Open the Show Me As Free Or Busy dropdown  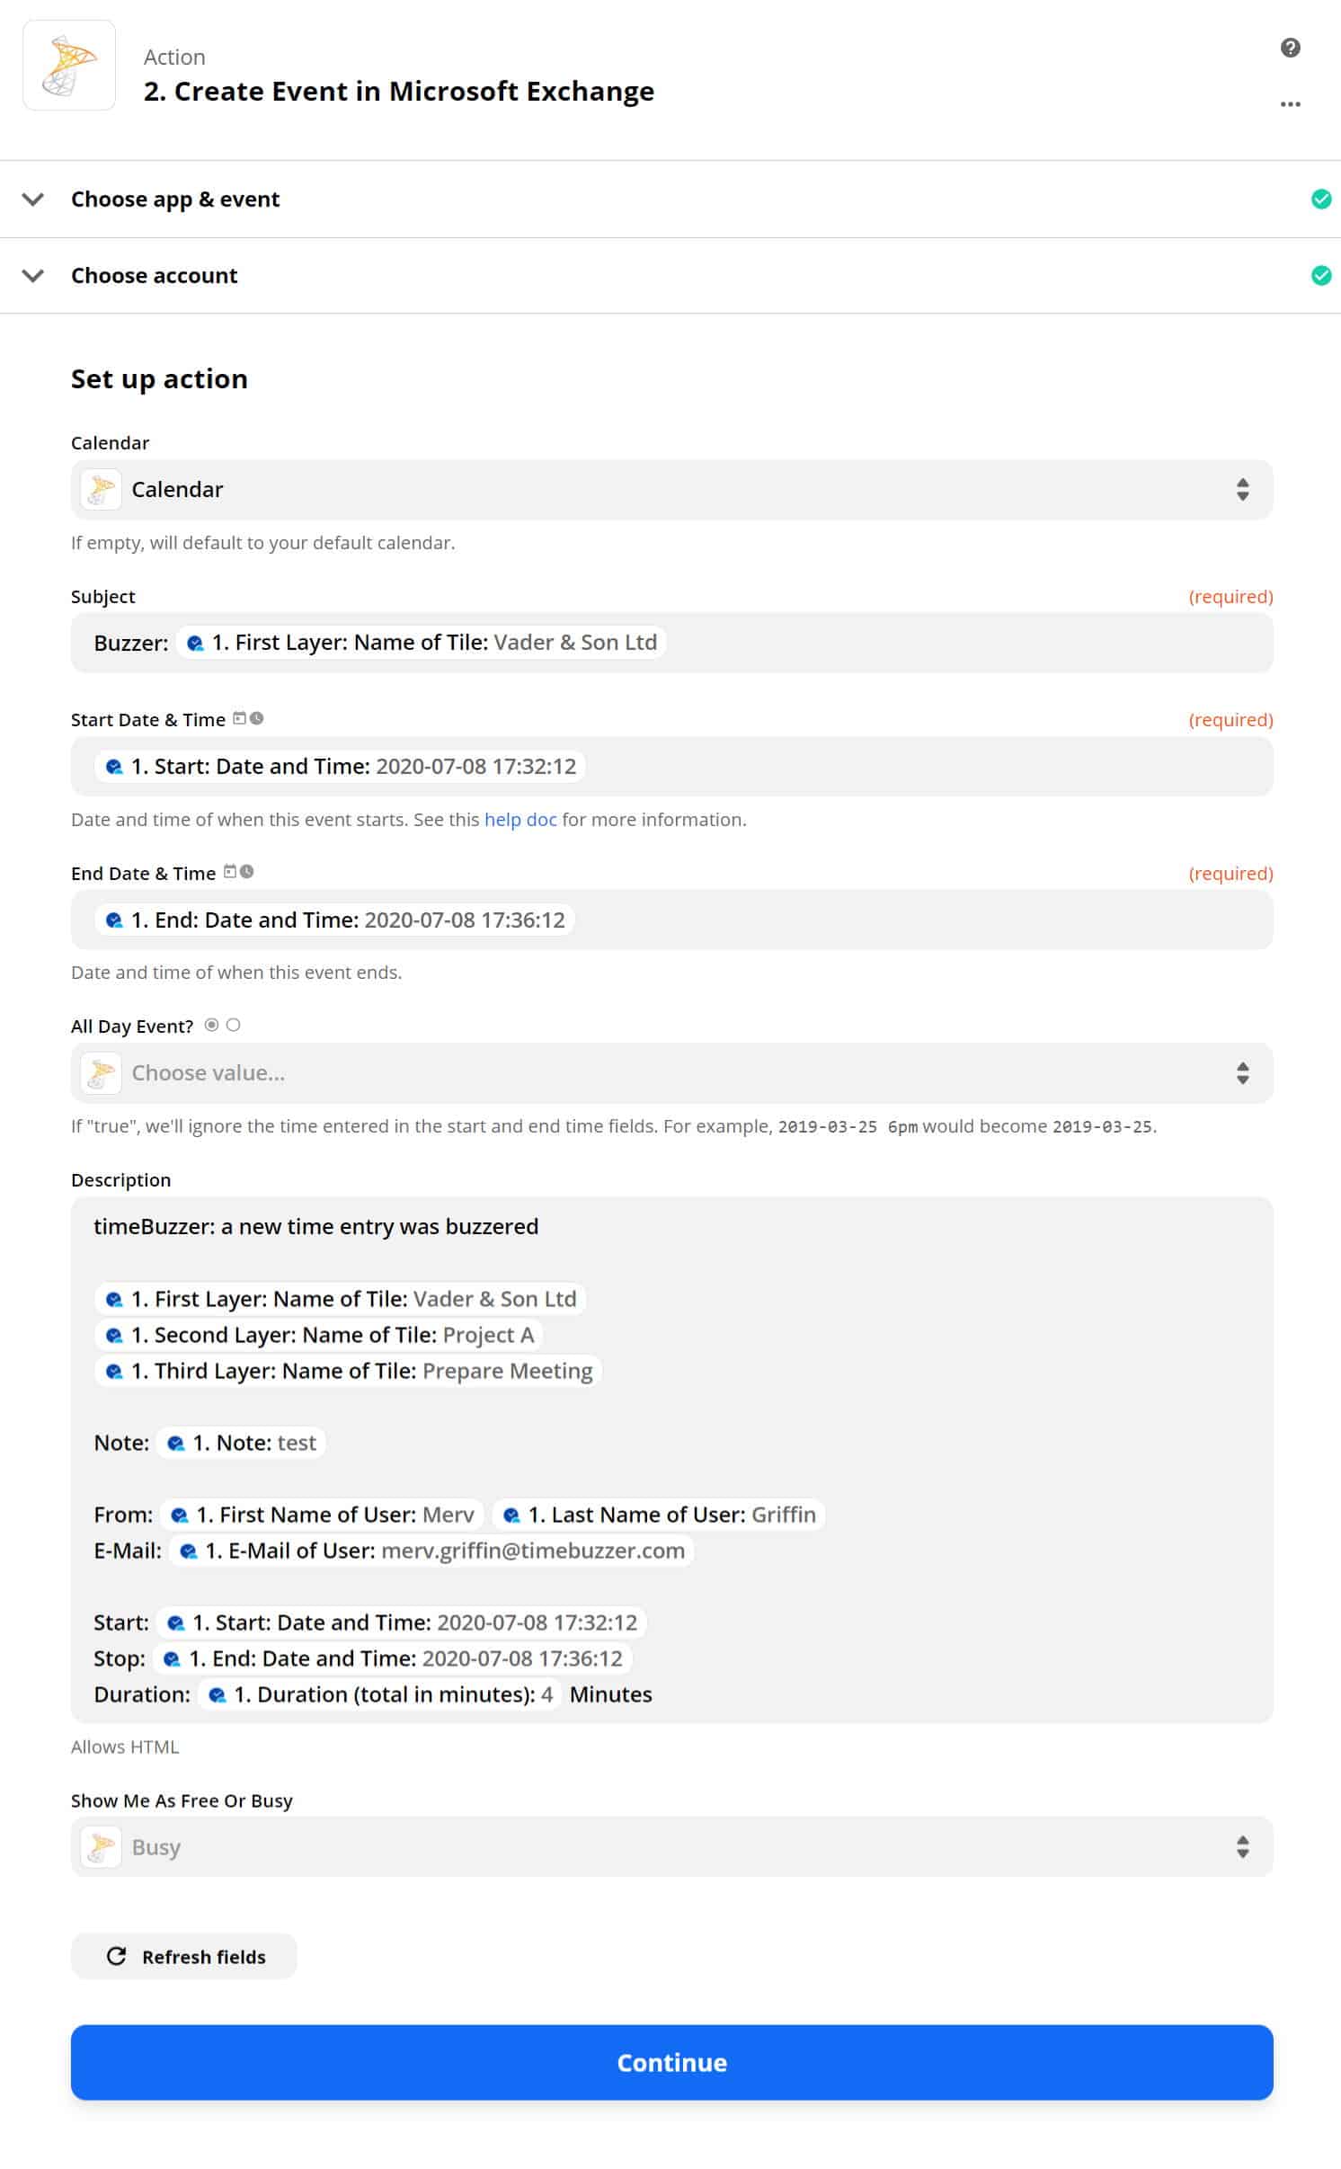671,1847
